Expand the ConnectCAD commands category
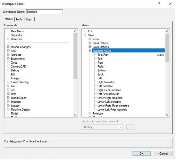Image resolution: width=176 pixels, height=160 pixels. click(8, 66)
